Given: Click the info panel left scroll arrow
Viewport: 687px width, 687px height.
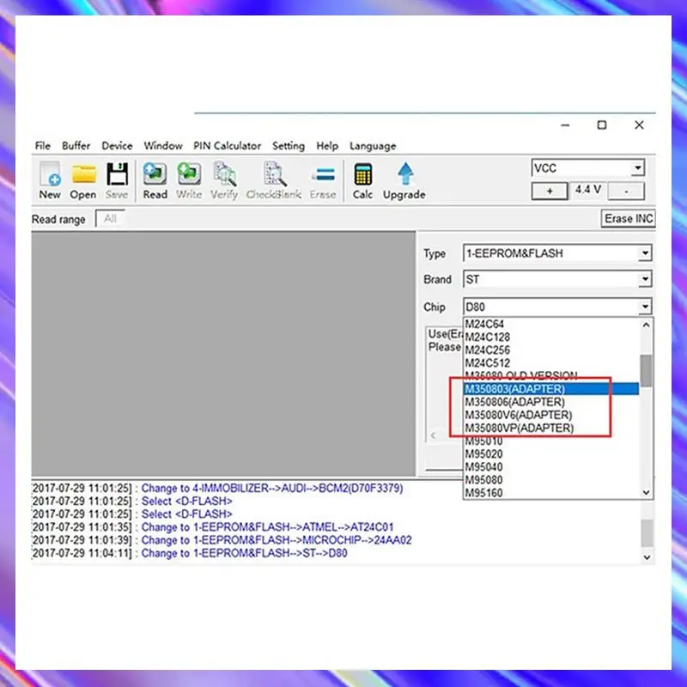Looking at the screenshot, I should pos(433,435).
